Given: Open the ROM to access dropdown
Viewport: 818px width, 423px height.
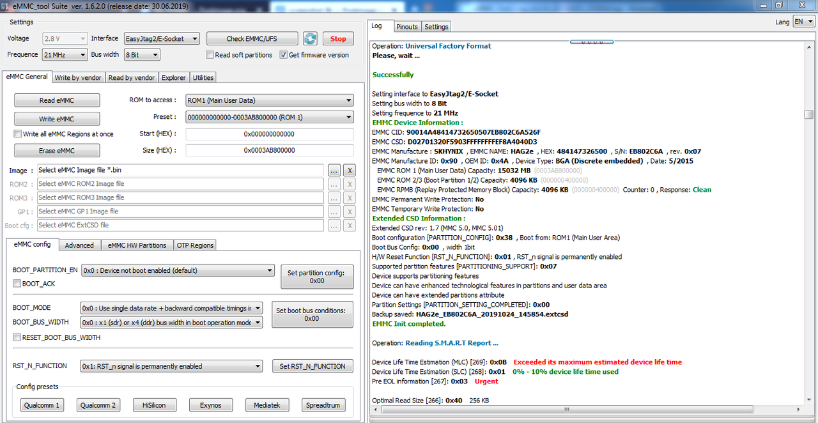Looking at the screenshot, I should pos(269,100).
